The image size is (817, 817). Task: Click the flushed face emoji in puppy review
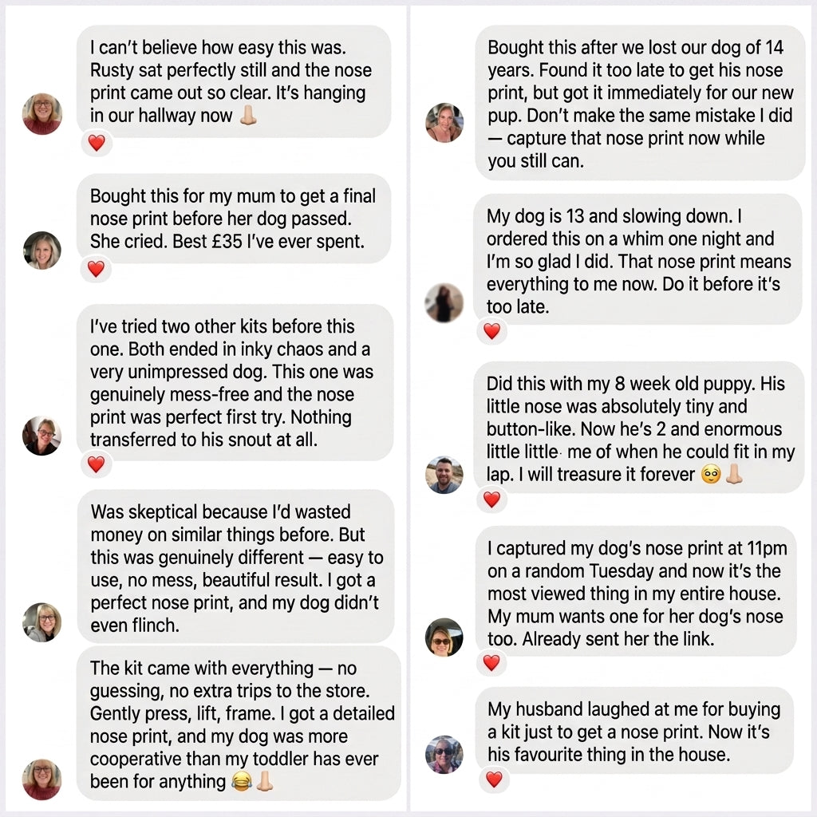(x=711, y=474)
